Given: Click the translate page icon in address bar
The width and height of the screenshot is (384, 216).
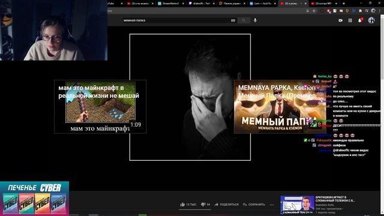Looking at the screenshot, I should click(x=308, y=11).
